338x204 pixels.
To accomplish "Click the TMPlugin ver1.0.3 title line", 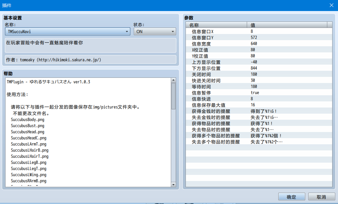I will (x=48, y=82).
